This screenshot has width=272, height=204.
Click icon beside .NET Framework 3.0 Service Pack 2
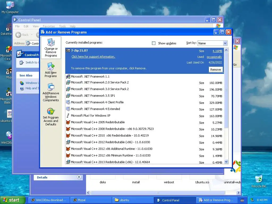tap(68, 89)
